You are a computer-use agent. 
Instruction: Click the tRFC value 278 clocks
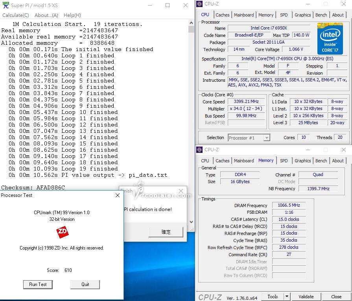click(x=289, y=247)
